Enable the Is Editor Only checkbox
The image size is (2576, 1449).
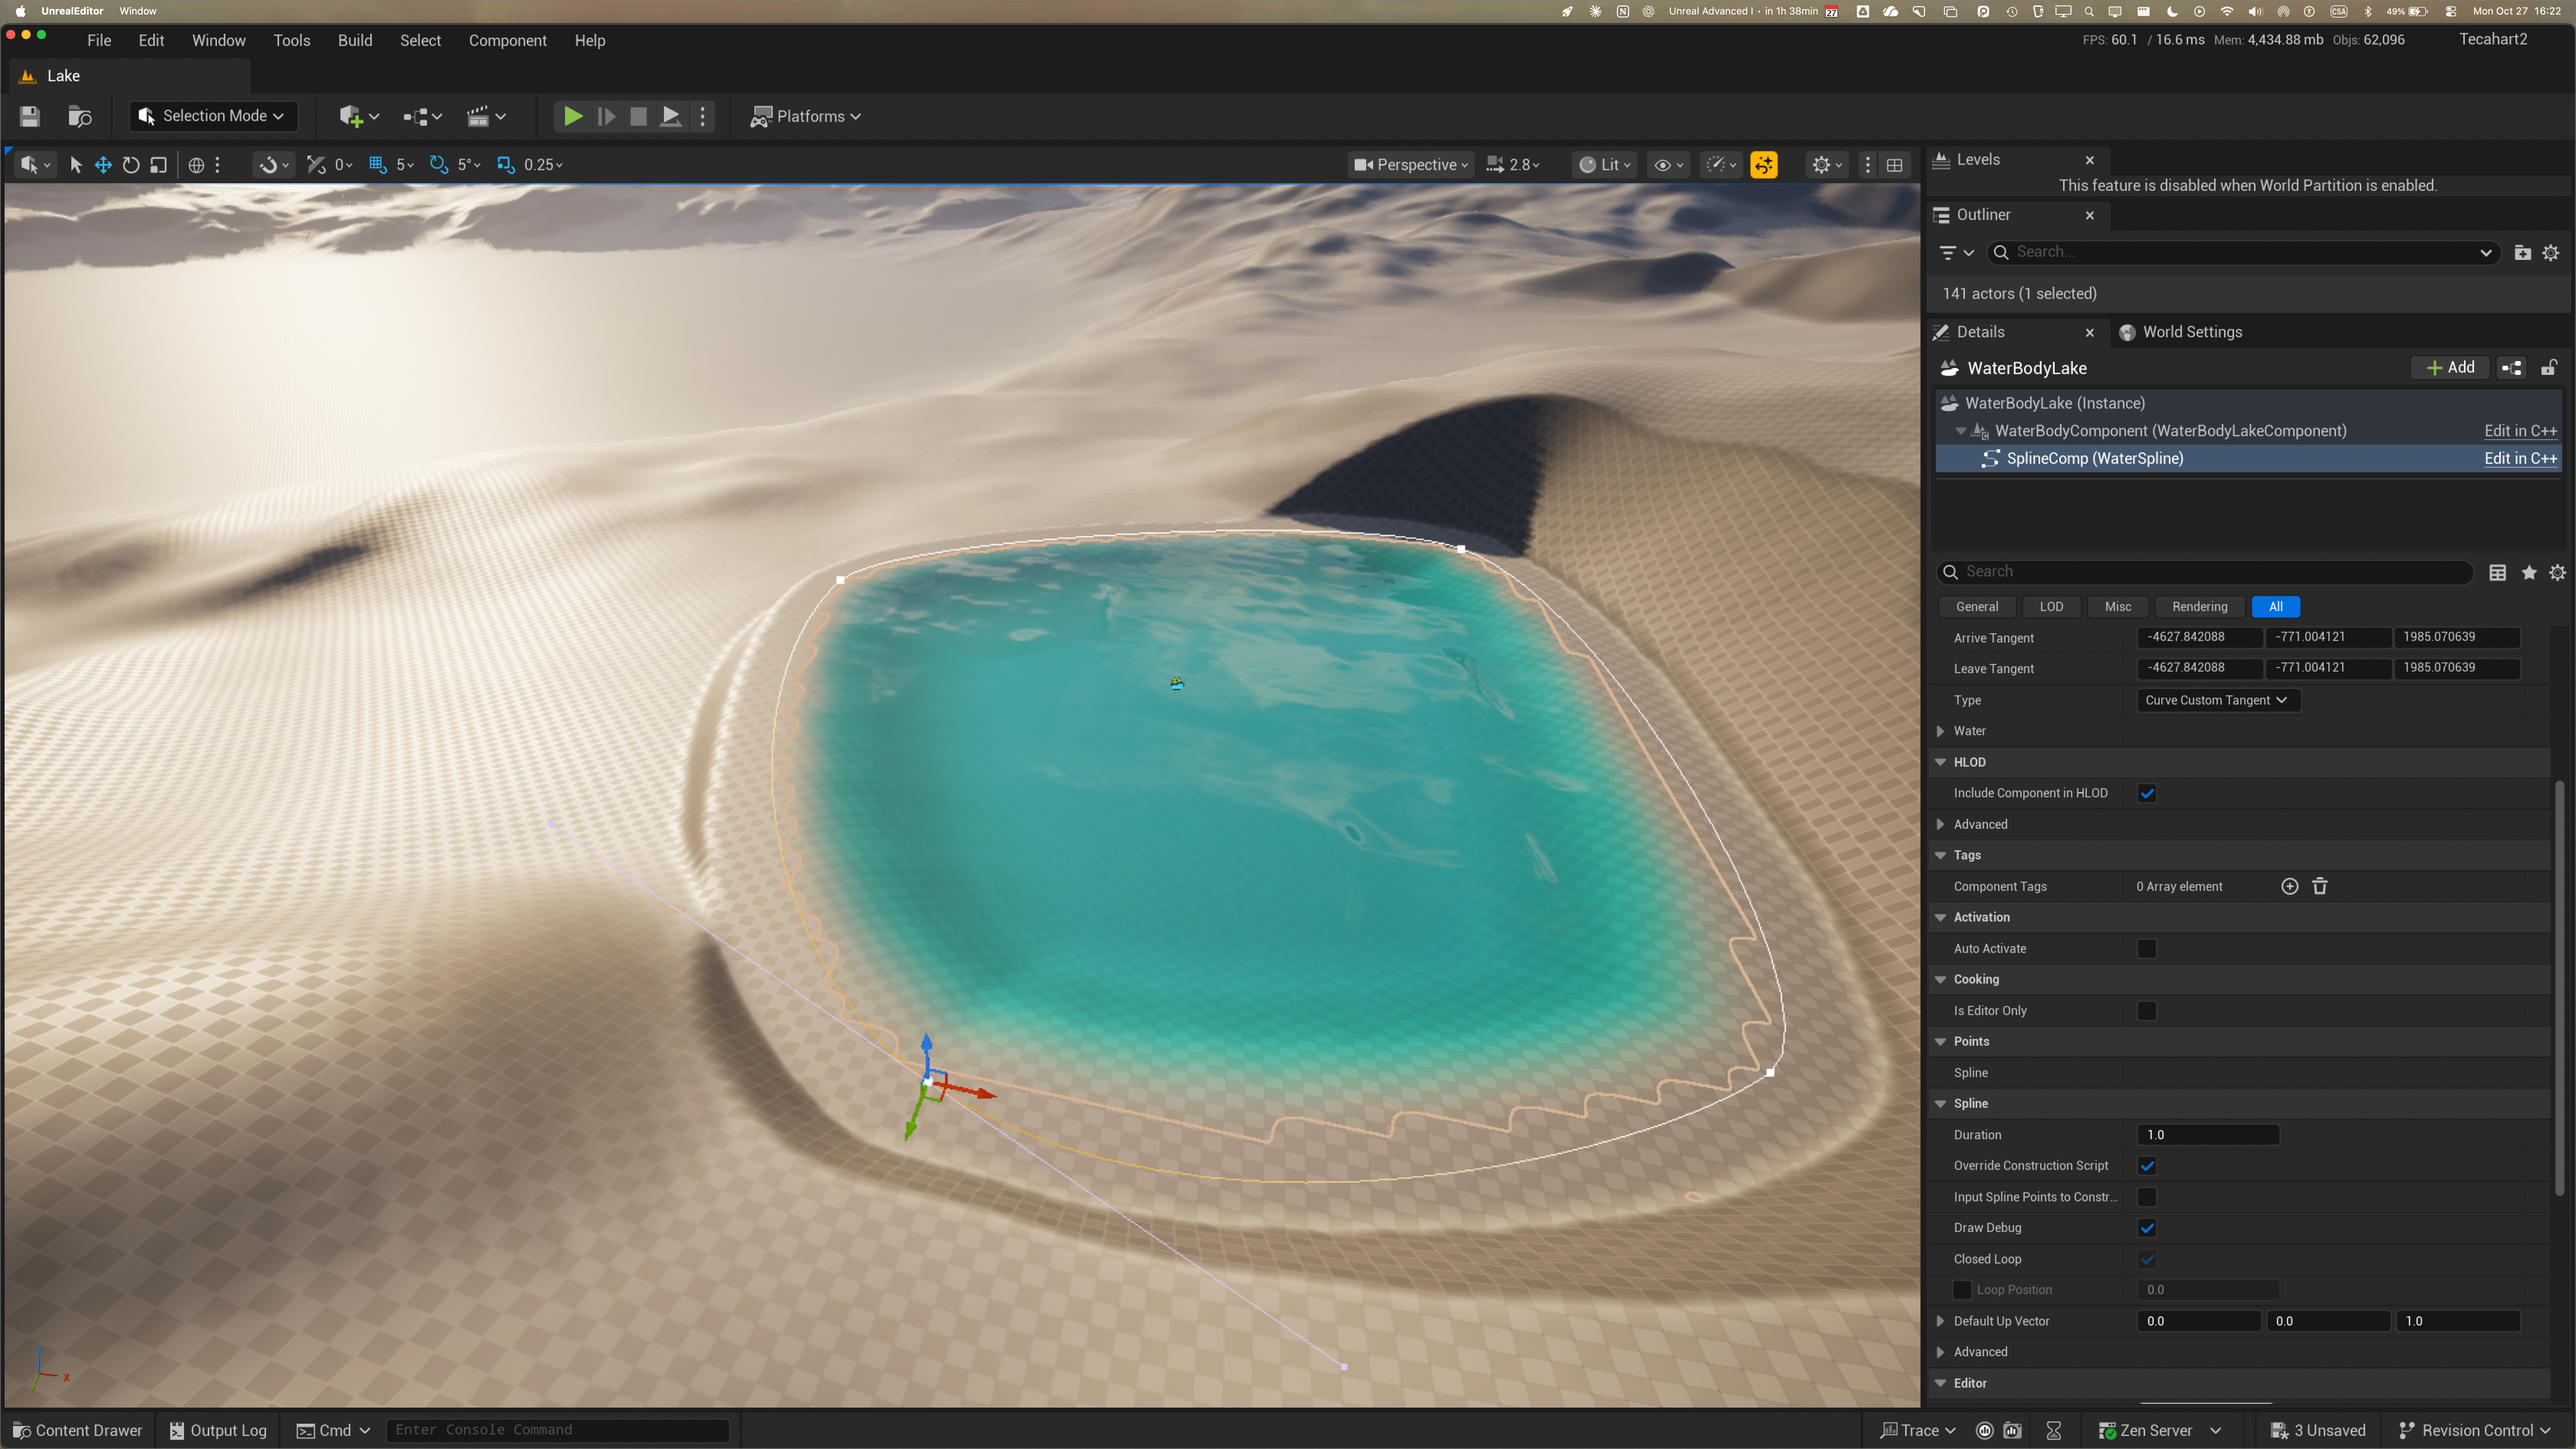[x=2147, y=1011]
